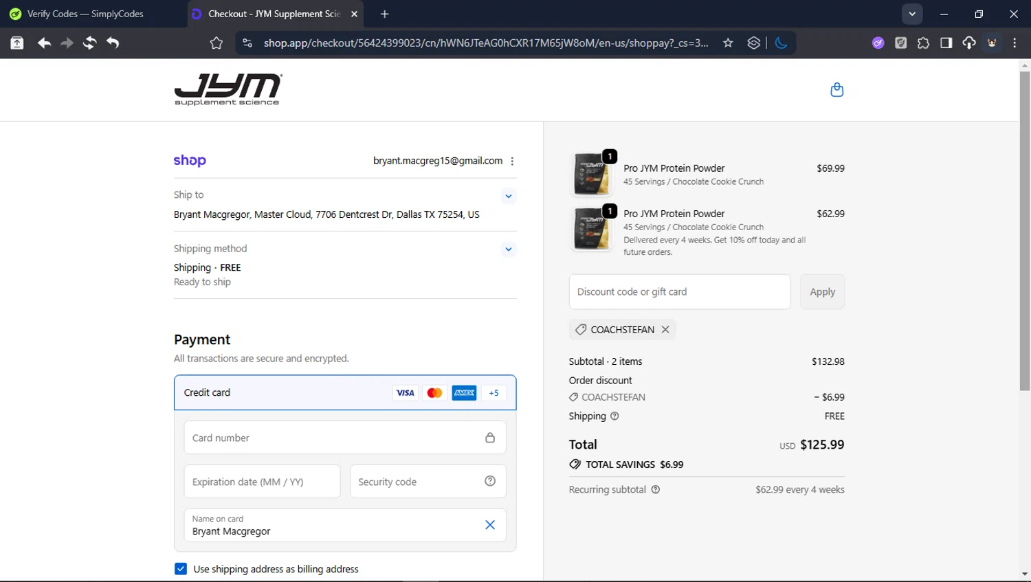Clear the Name on card field
Viewport: 1031px width, 582px height.
490,525
